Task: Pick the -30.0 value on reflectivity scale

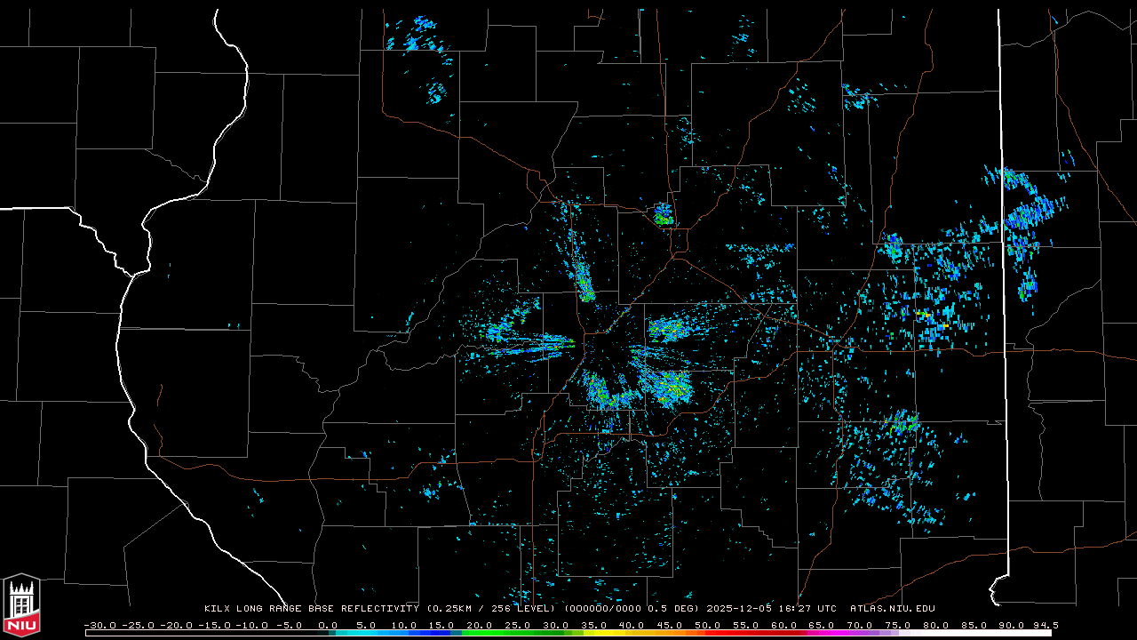Action: point(99,625)
